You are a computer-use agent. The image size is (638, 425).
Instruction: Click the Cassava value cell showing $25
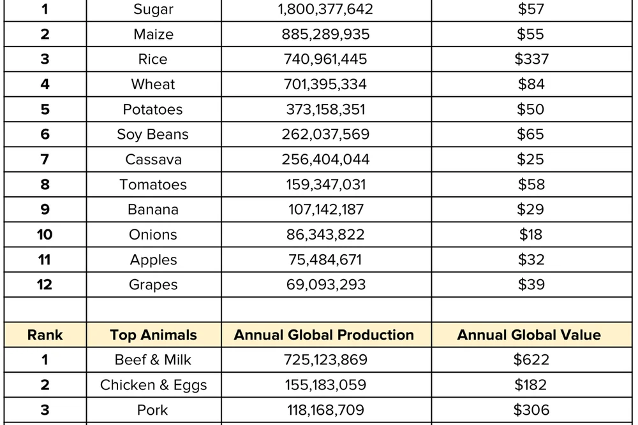click(x=531, y=159)
